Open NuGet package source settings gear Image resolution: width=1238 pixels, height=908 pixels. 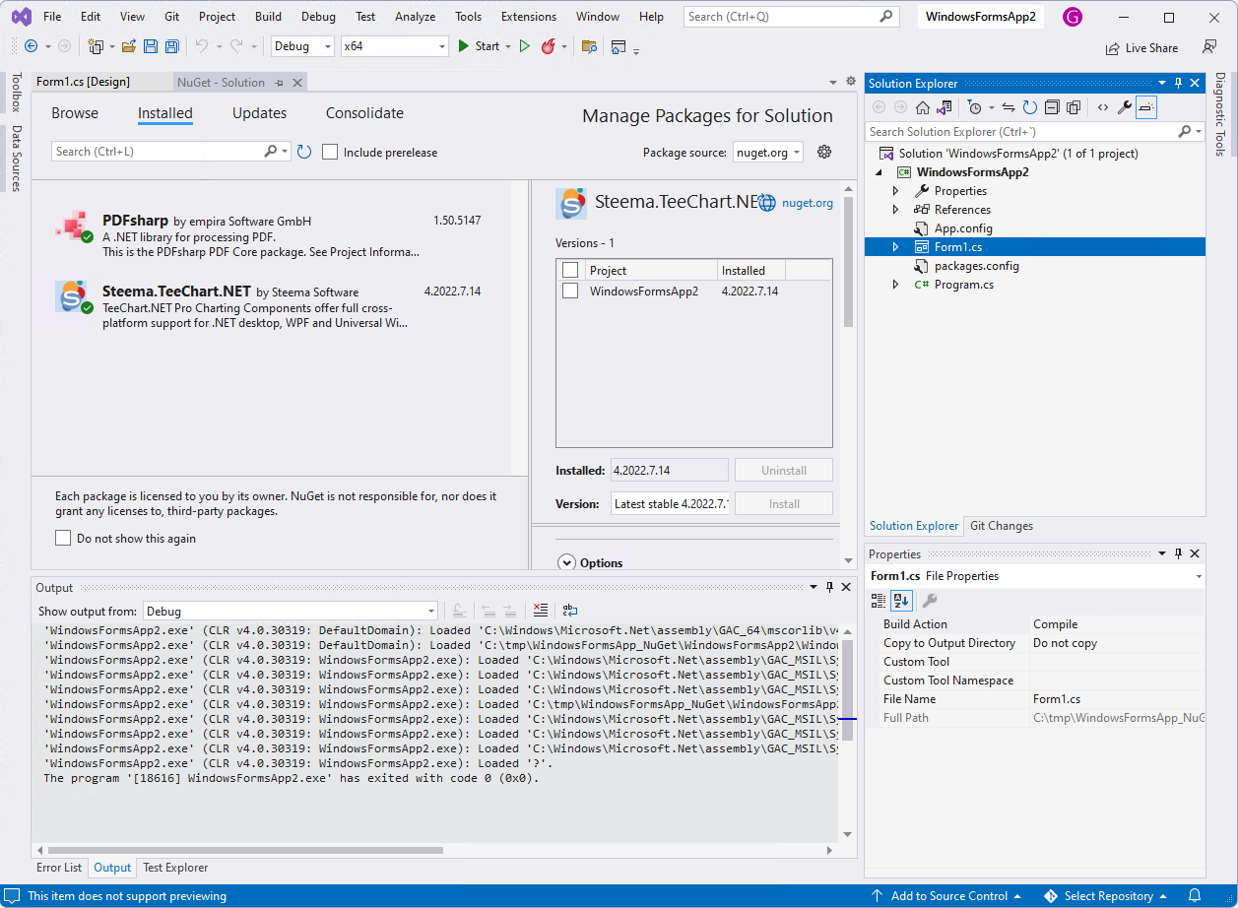[x=825, y=152]
